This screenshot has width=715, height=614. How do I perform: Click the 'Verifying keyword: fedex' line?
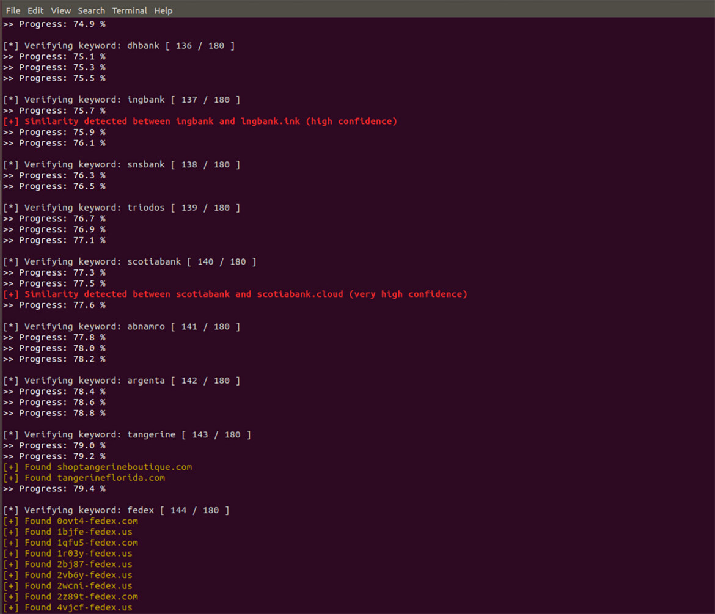pos(116,510)
